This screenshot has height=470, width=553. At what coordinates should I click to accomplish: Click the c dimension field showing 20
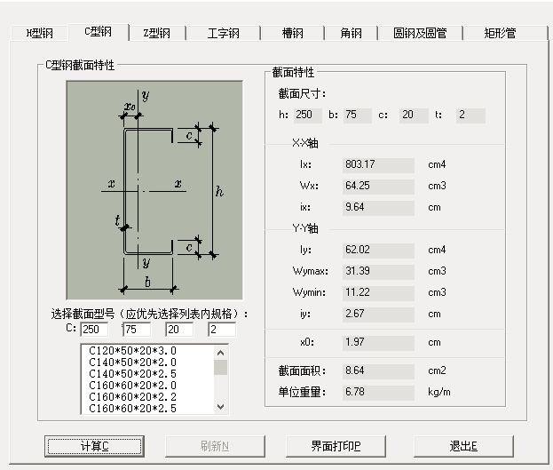click(x=414, y=116)
